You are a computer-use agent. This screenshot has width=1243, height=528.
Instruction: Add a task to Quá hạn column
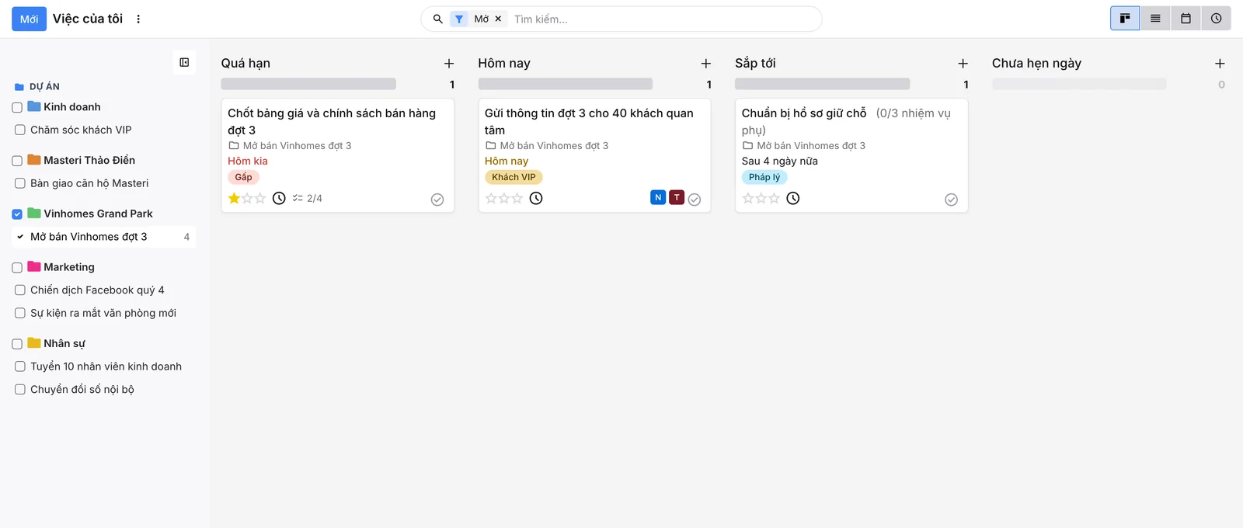(449, 64)
